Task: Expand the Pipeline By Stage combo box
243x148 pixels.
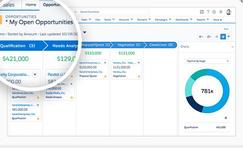Action: [207, 61]
